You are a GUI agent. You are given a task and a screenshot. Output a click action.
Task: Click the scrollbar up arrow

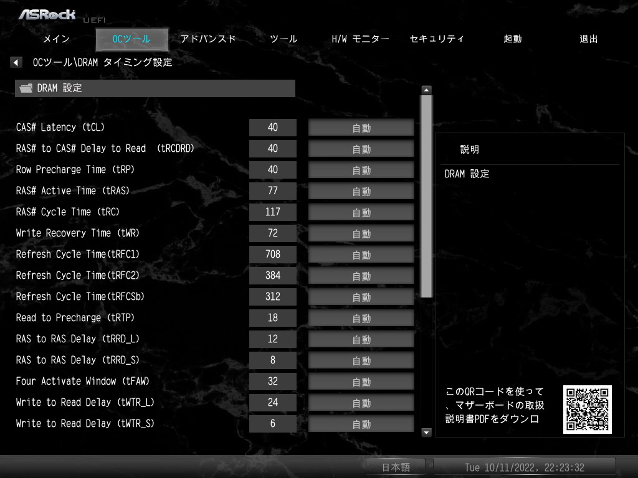pos(426,90)
